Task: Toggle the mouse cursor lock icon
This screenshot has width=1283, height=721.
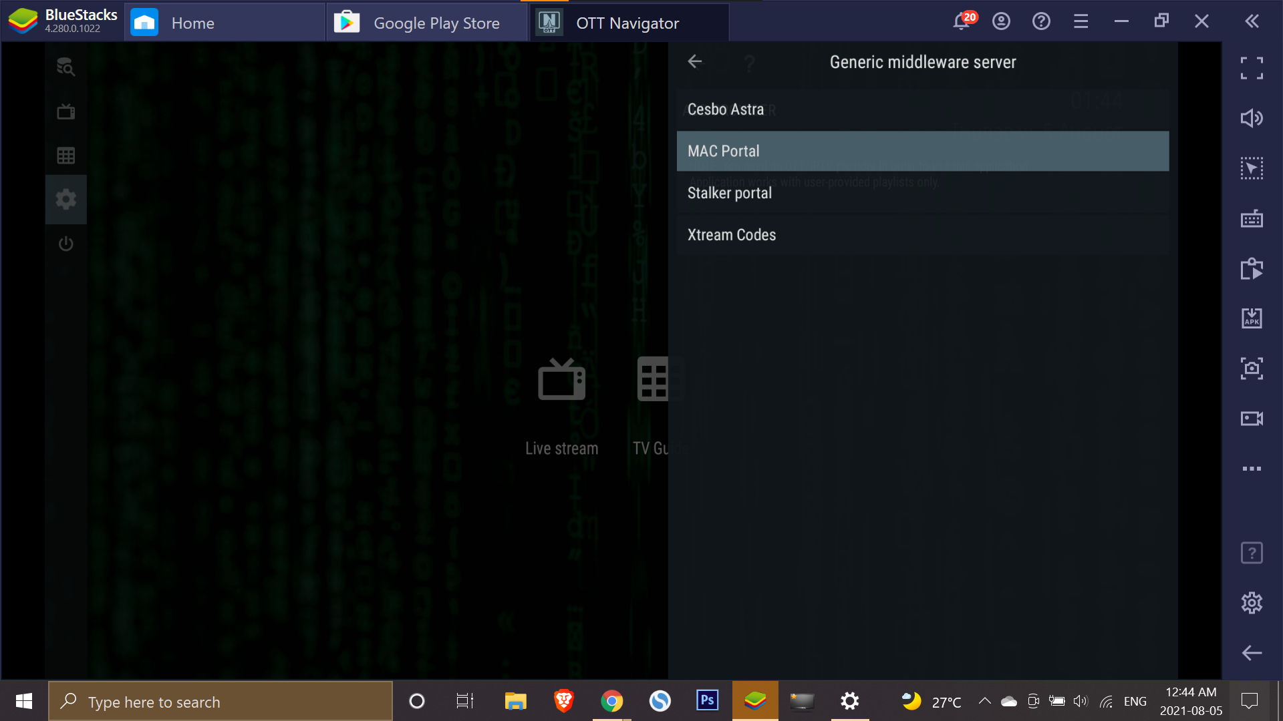Action: click(x=1252, y=168)
